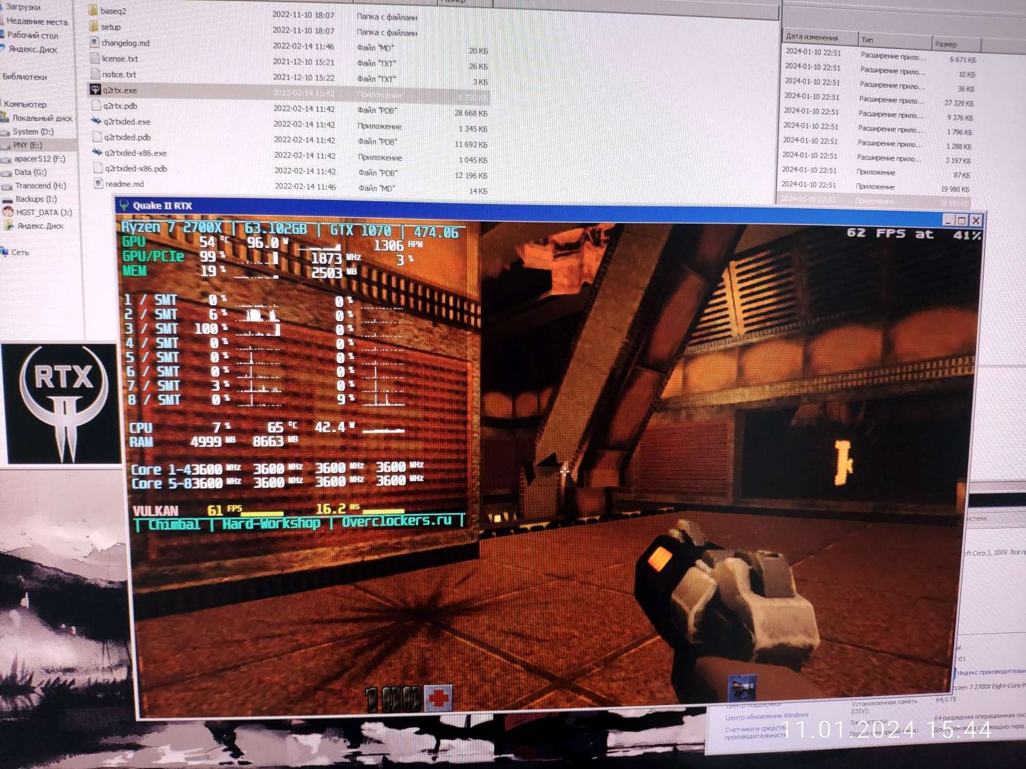1026x769 pixels.
Task: Click the 2021-12-10 15:21 date cell
Action: 303,63
